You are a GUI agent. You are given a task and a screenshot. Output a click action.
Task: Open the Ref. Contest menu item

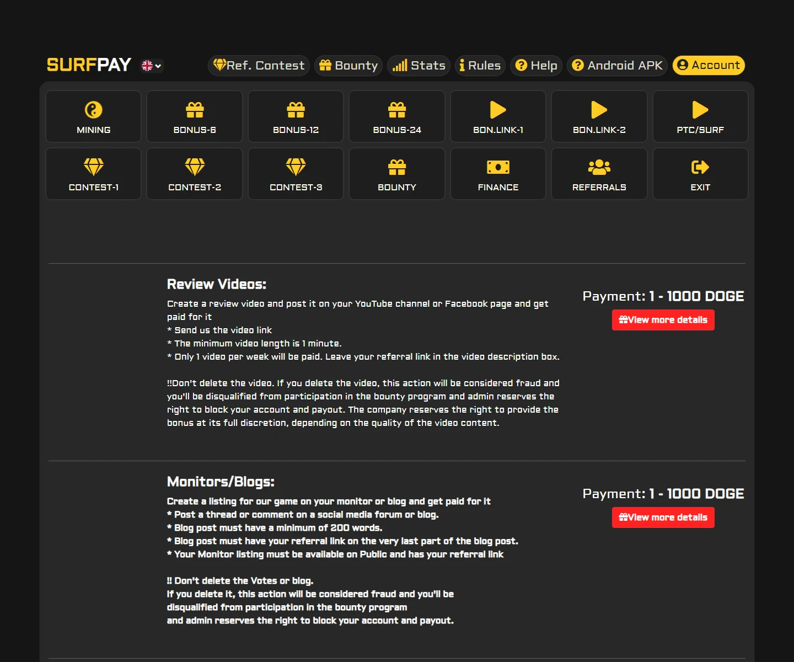259,66
